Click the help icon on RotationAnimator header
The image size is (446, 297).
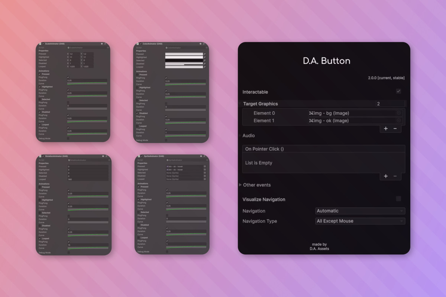[103, 156]
